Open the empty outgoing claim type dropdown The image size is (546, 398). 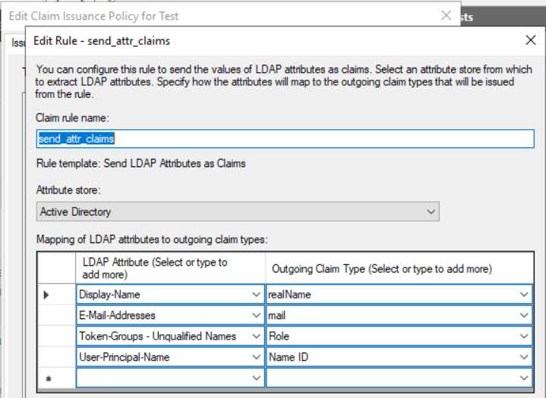coord(524,377)
